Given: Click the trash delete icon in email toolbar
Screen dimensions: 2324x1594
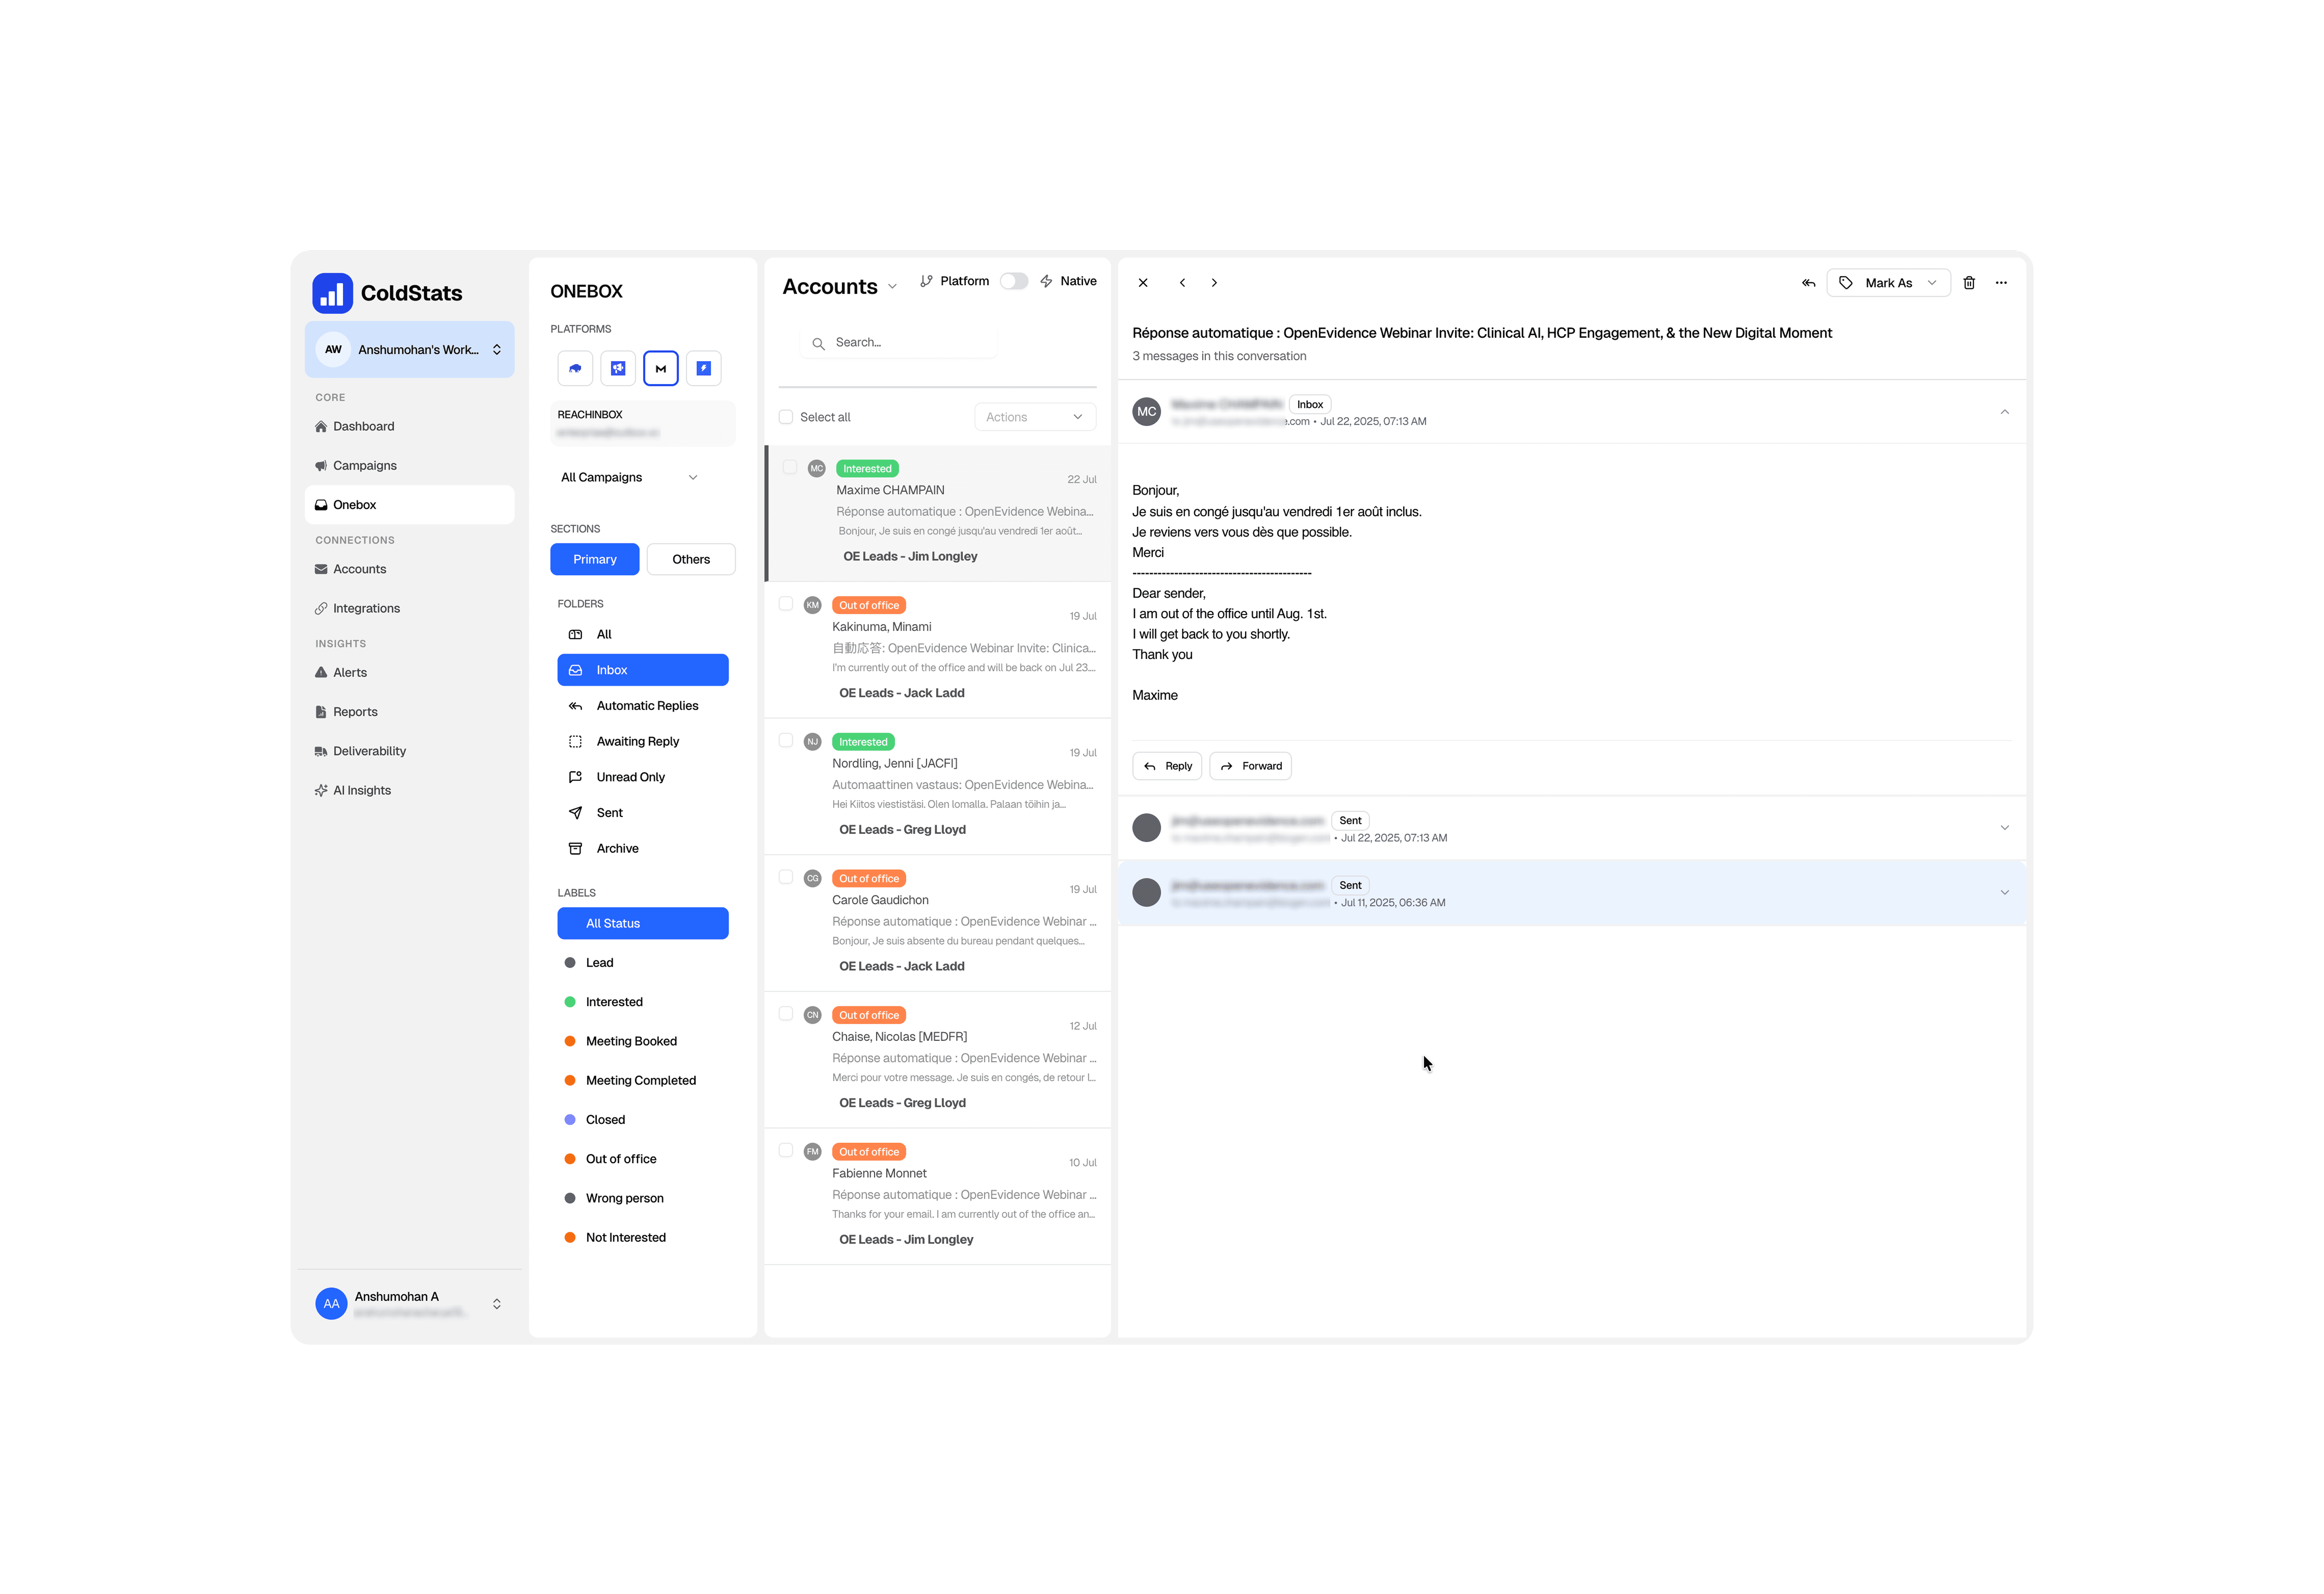Looking at the screenshot, I should 1968,283.
